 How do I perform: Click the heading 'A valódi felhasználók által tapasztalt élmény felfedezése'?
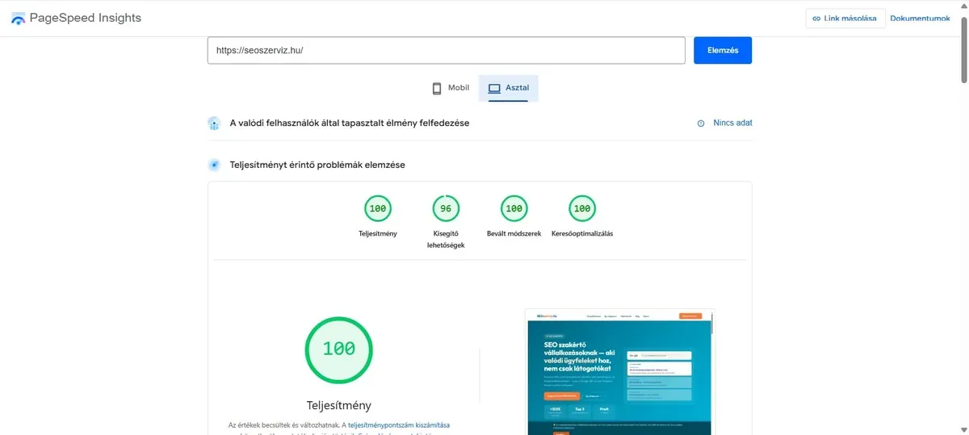pos(350,123)
